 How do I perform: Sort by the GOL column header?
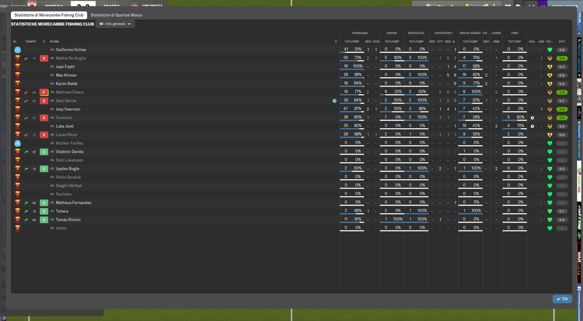coord(532,41)
